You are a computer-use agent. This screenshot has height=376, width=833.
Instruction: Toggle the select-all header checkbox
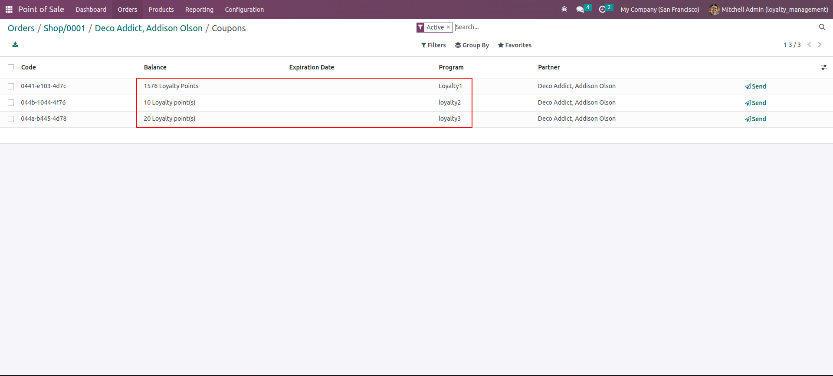click(11, 67)
